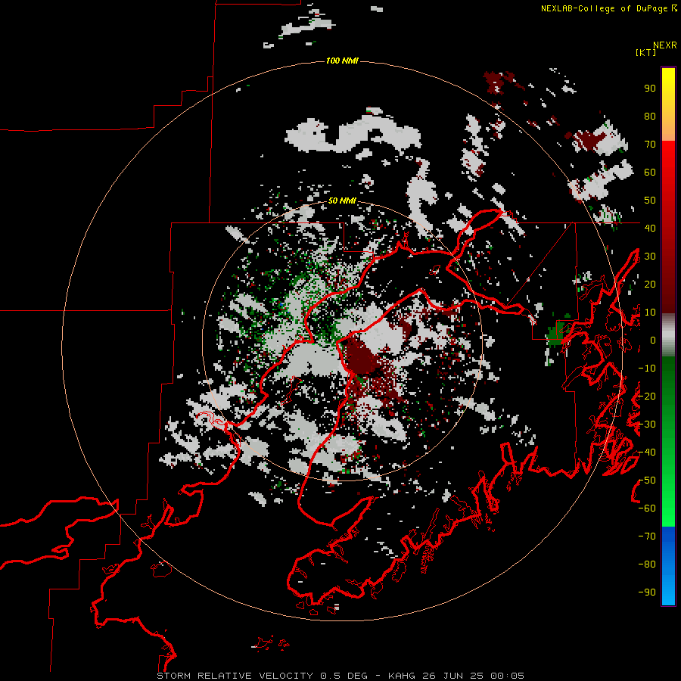The image size is (681, 681).
Task: Click the -60 value on velocity scale
Action: [x=647, y=508]
